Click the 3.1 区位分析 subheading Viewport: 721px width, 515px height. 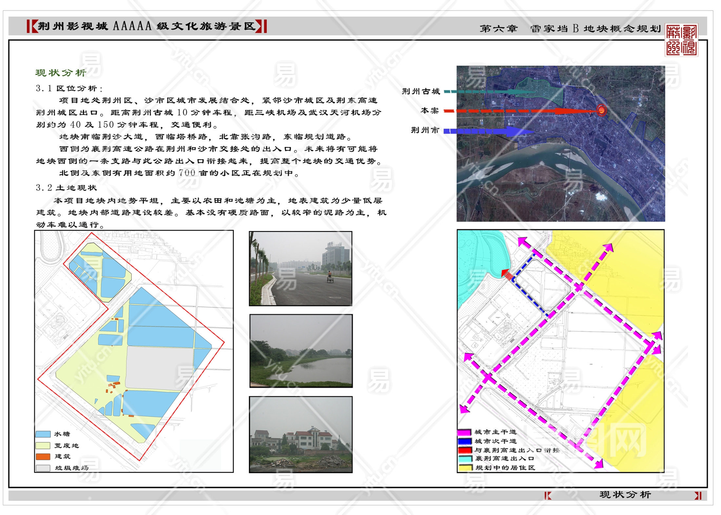tap(69, 89)
